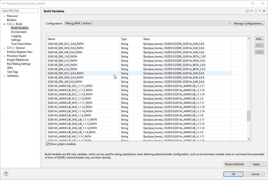Click the help question mark icon
268x180 pixels.
(6, 174)
